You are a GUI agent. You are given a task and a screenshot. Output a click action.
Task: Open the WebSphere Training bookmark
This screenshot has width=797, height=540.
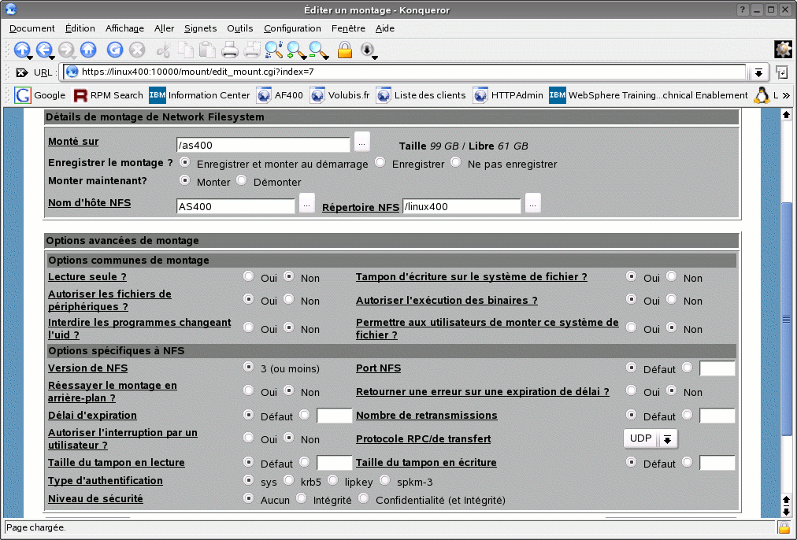(649, 95)
